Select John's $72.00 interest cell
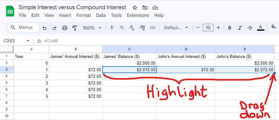The height and width of the screenshot is (120, 279). coord(186,70)
